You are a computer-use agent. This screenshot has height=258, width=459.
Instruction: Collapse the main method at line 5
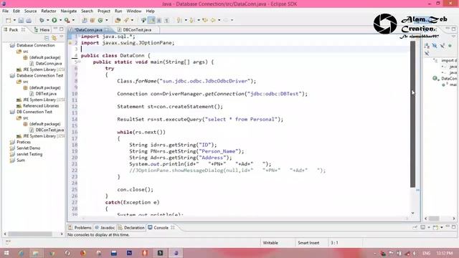click(x=79, y=62)
